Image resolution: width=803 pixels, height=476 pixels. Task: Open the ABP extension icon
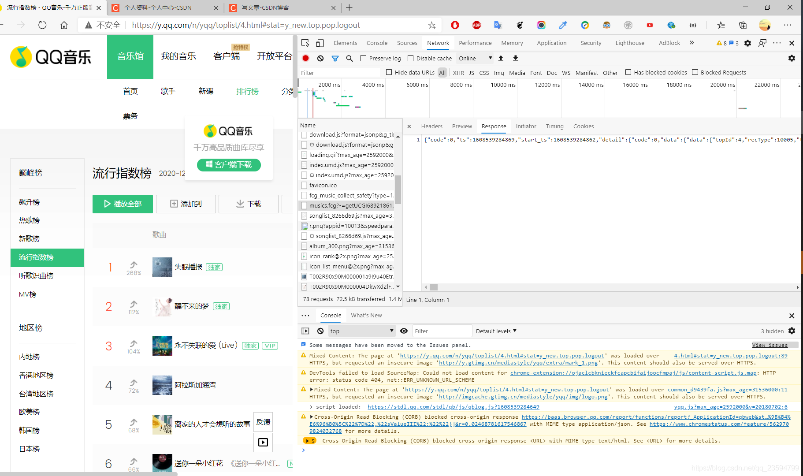pos(476,25)
